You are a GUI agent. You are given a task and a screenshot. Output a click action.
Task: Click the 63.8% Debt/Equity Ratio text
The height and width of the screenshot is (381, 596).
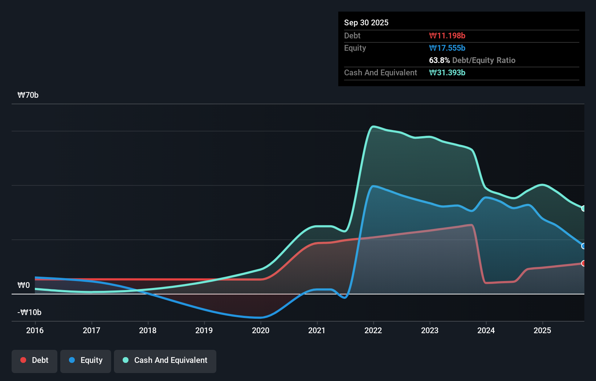click(472, 60)
